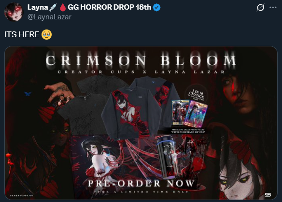Click the ITS HERE tweet text

(22, 34)
